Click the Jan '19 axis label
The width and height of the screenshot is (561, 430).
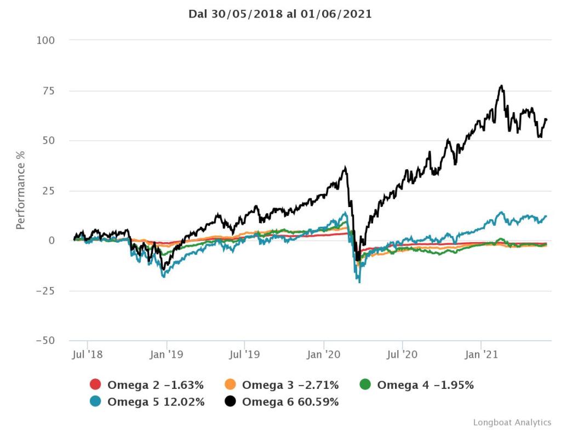pos(167,354)
